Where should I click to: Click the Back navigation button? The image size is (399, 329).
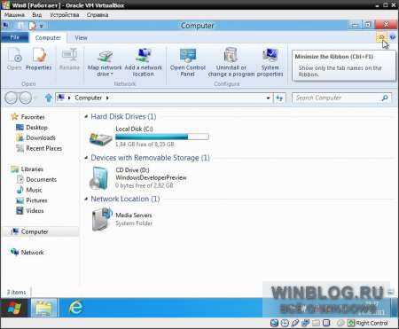point(12,98)
